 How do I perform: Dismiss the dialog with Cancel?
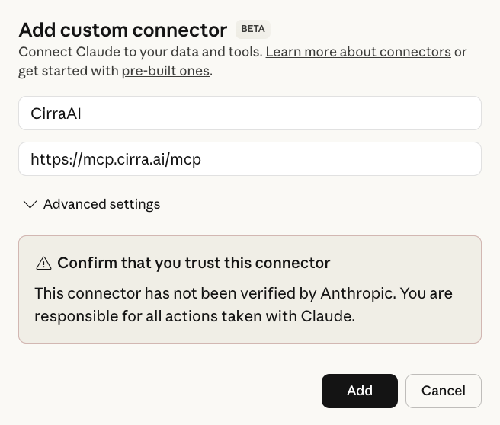tap(443, 391)
